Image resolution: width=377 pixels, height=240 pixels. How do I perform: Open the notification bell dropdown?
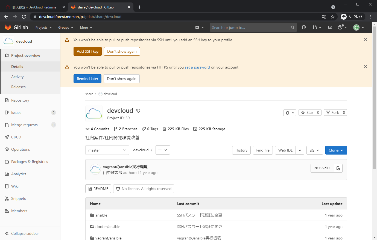click(290, 112)
